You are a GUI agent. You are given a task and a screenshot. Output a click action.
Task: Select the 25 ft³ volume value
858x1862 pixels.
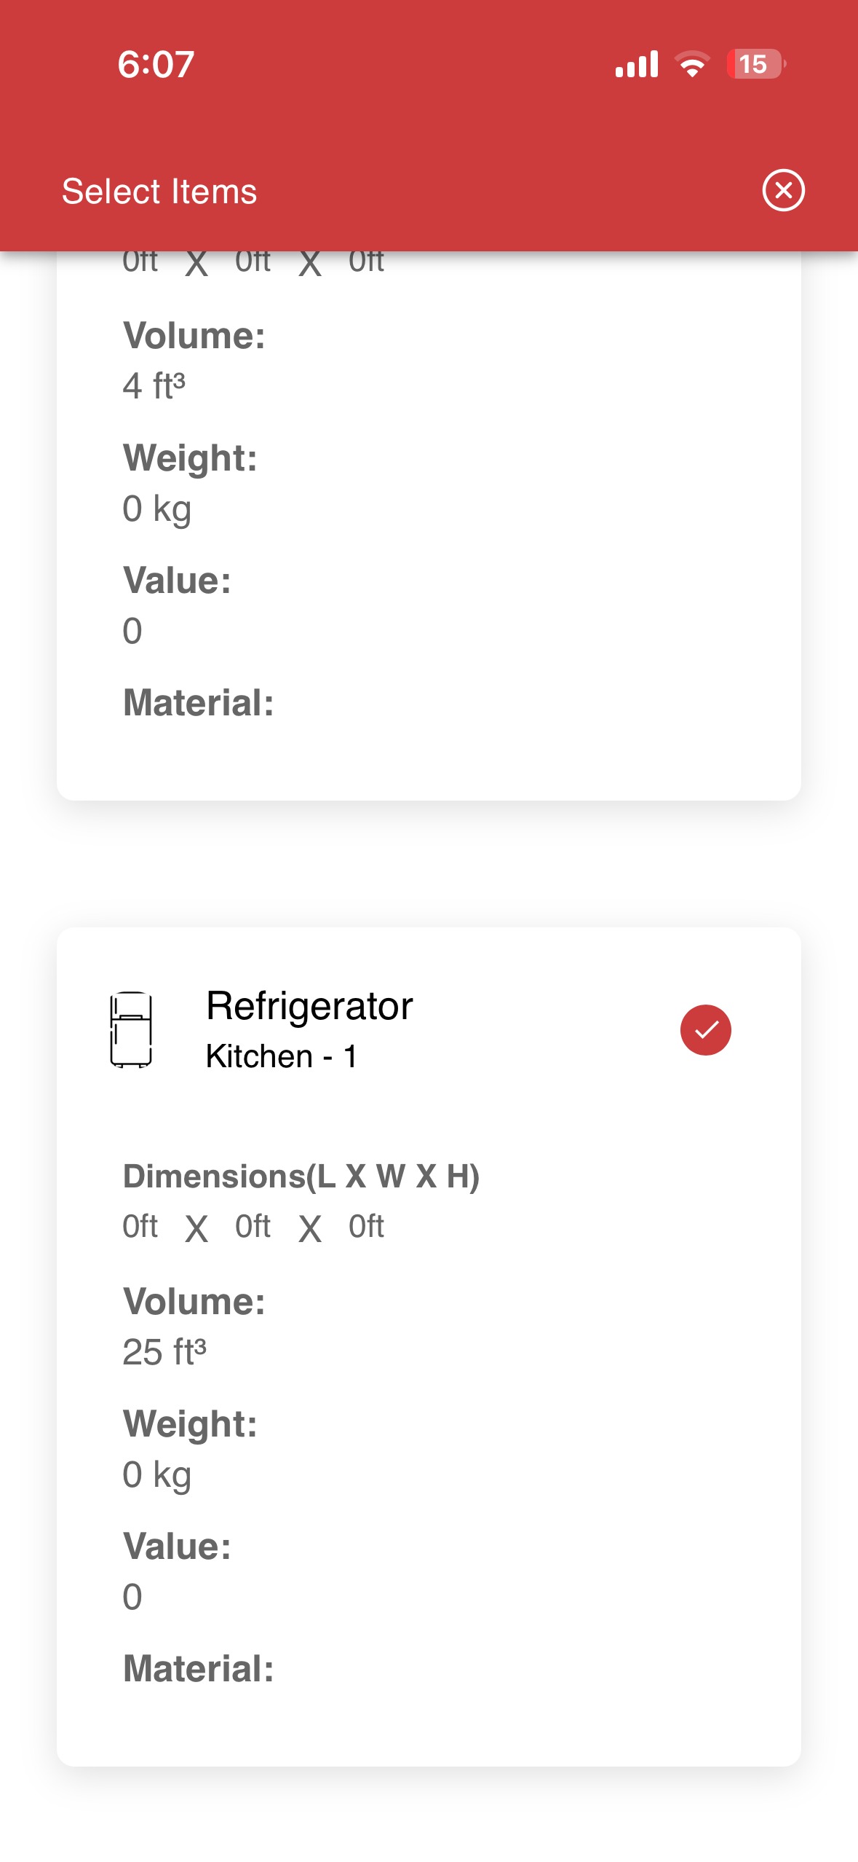pyautogui.click(x=164, y=1352)
